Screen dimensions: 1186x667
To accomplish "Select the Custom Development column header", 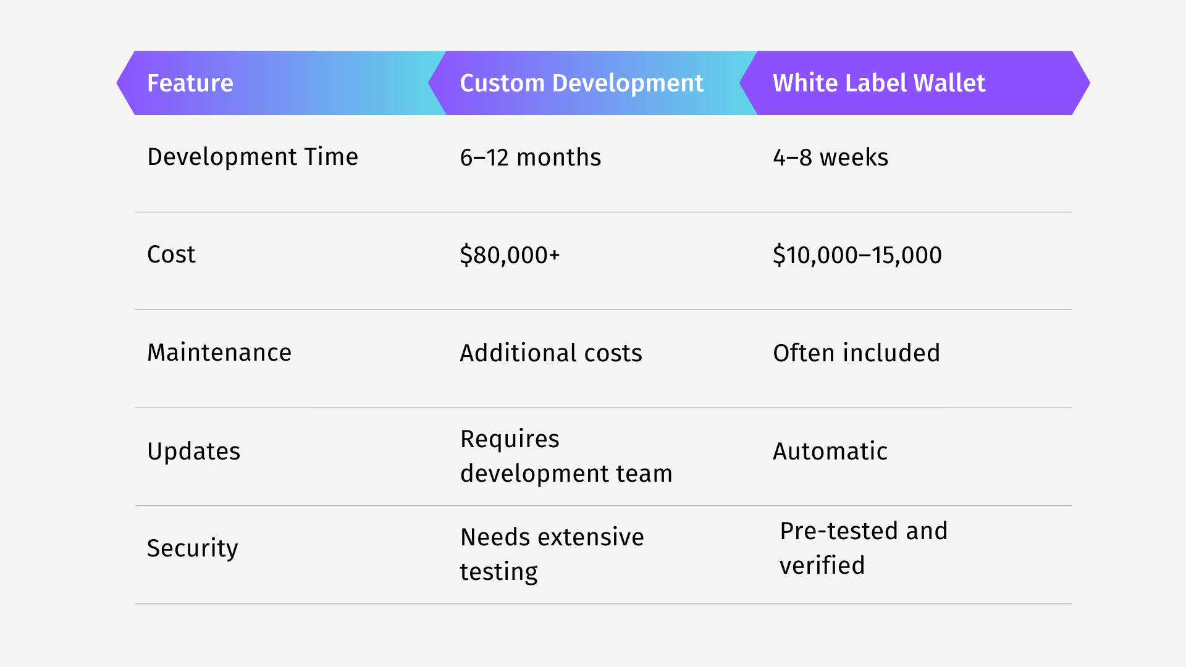I will click(x=581, y=83).
